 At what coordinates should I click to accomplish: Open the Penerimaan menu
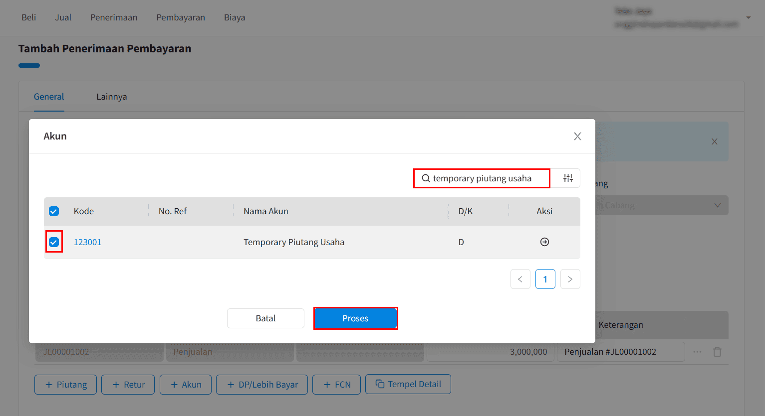tap(114, 17)
